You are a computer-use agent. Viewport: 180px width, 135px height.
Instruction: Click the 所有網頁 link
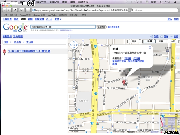tap(7, 19)
